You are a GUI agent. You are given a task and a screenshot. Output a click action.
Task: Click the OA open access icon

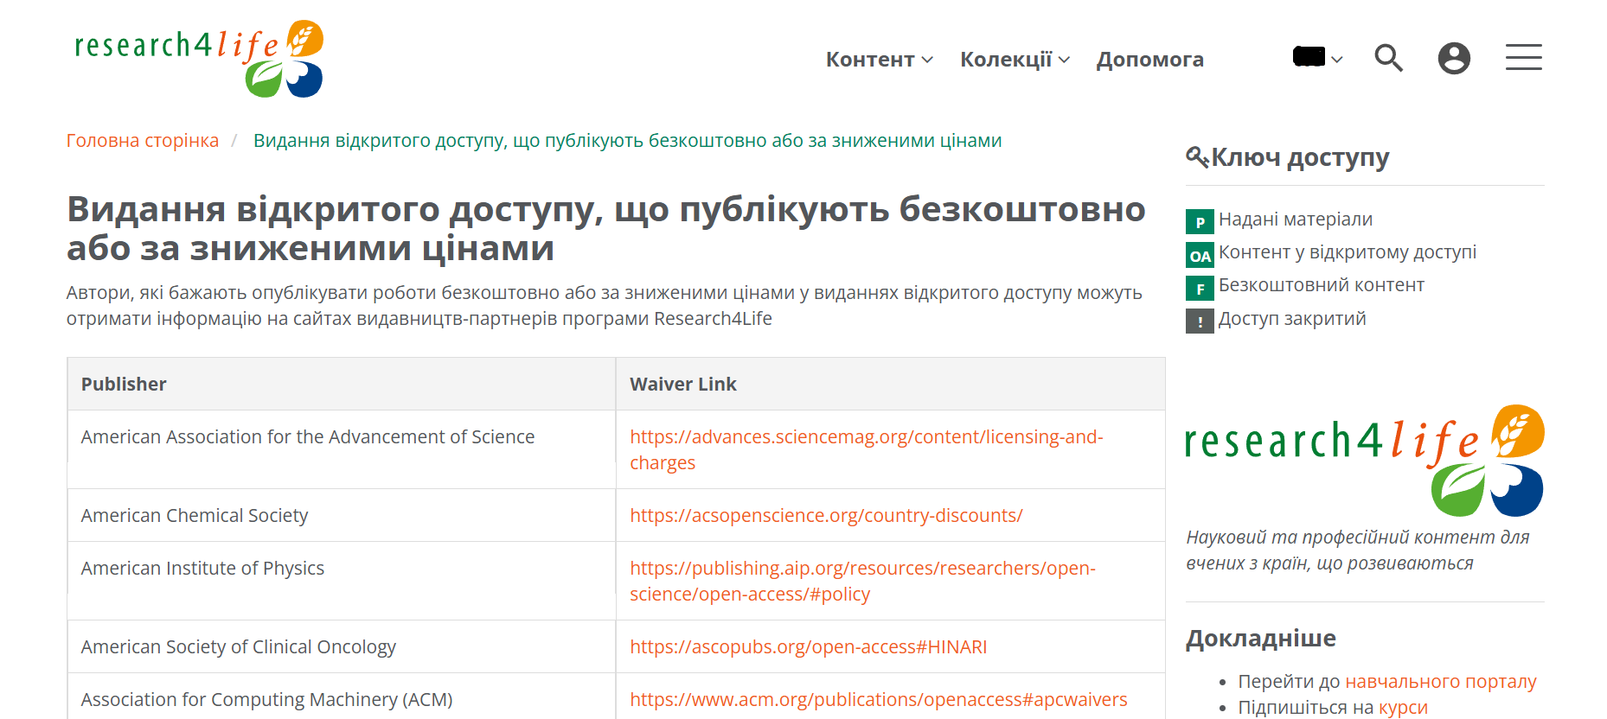click(1200, 255)
